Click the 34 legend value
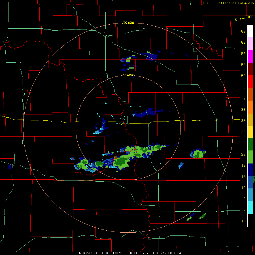Image resolution: width=255 pixels, height=255 pixels. [x=243, y=121]
